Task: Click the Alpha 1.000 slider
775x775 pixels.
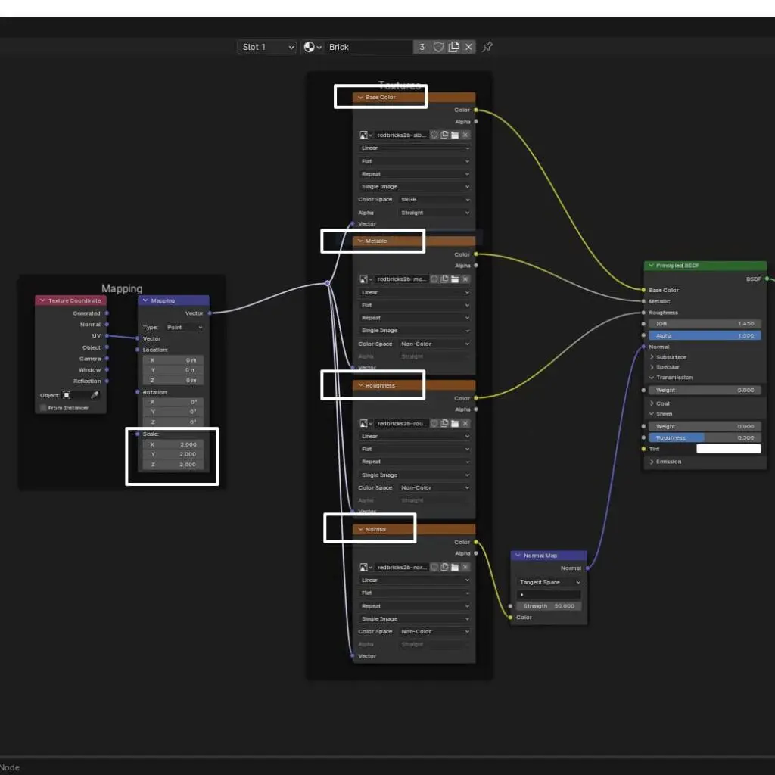Action: tap(705, 335)
